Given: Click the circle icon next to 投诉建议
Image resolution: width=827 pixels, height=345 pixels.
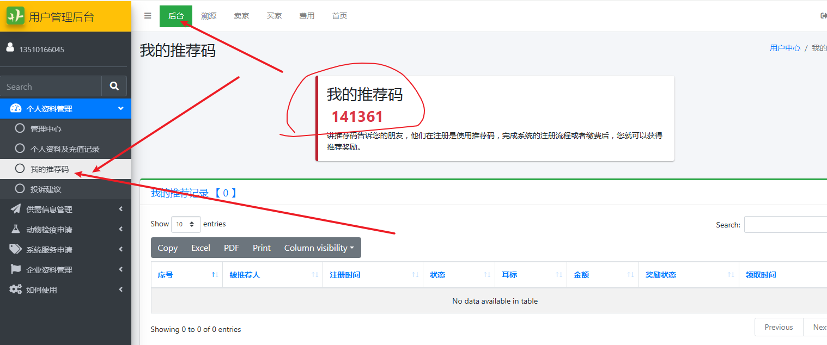Looking at the screenshot, I should (20, 189).
